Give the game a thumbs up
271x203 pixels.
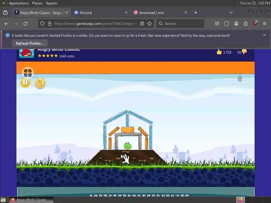tap(219, 52)
